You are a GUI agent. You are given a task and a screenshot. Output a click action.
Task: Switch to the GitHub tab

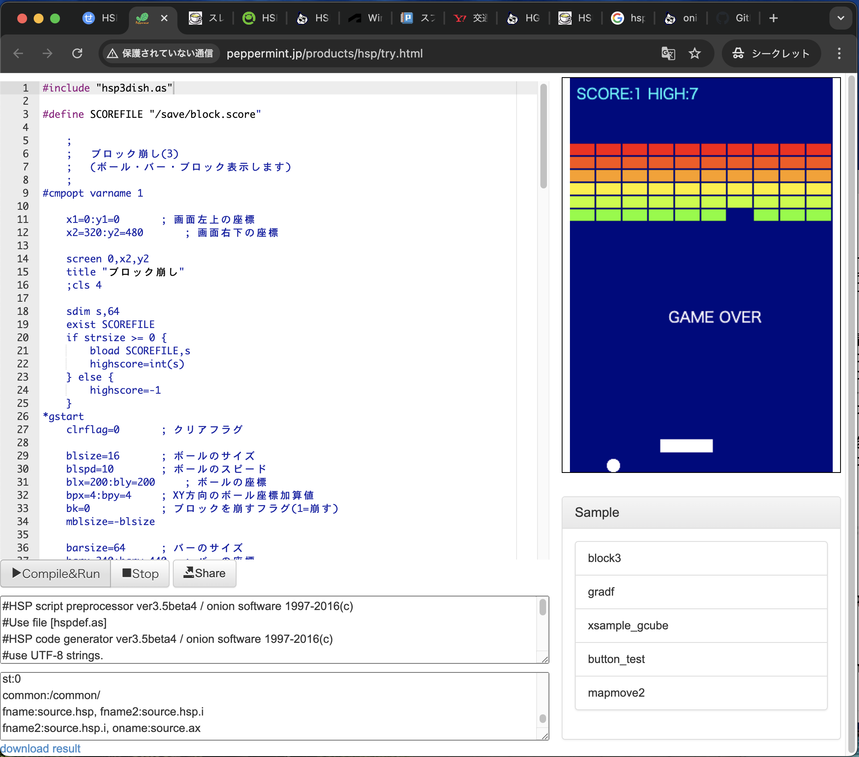tap(733, 18)
